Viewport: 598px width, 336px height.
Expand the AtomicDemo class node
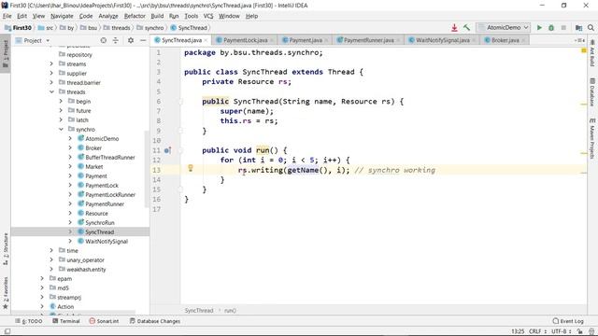70,139
